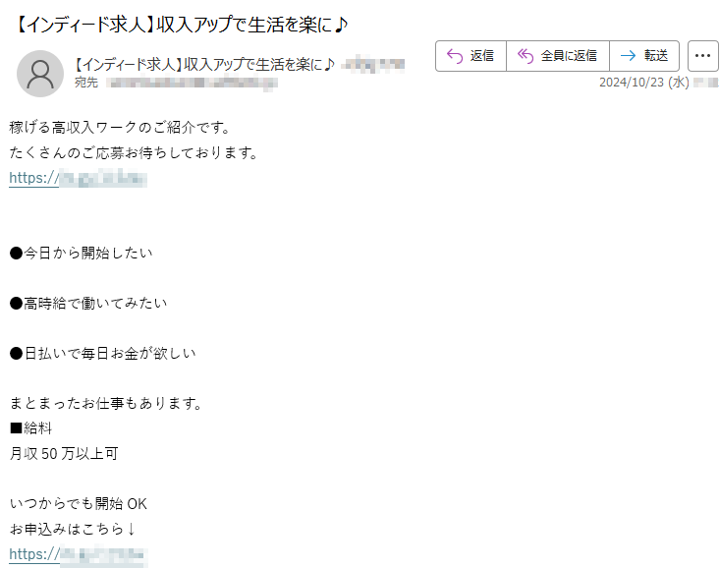Click the 月収50万以上可 salary line
720x569 pixels.
(64, 454)
